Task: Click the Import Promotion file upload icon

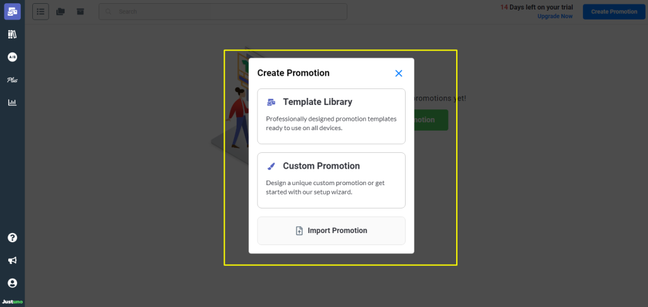Action: [x=299, y=231]
